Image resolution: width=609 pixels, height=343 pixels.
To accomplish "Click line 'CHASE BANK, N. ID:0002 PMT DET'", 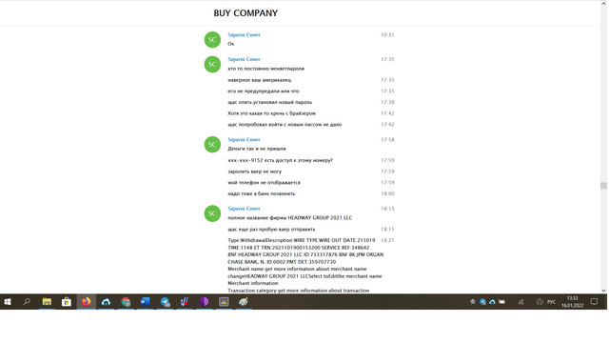I will pyautogui.click(x=282, y=262).
